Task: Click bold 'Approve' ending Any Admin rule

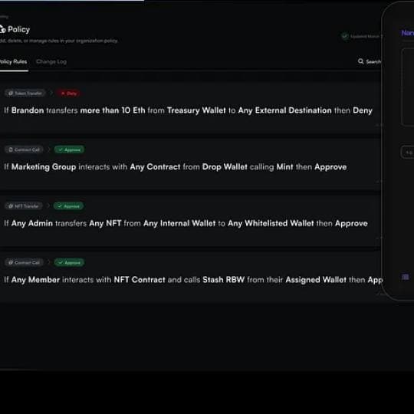Action: click(x=351, y=223)
